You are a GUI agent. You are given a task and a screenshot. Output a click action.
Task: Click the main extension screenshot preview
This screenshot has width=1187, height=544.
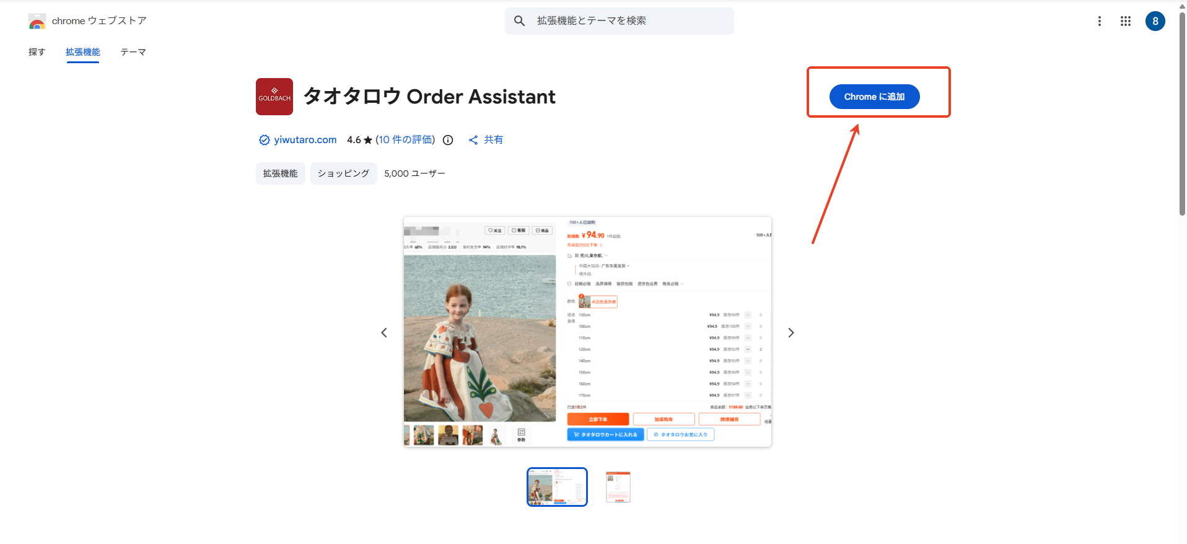pos(587,331)
